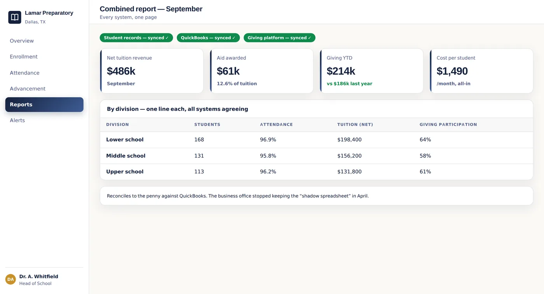This screenshot has height=294, width=544.
Task: Click the 96.2% attendance cell
Action: pos(268,172)
